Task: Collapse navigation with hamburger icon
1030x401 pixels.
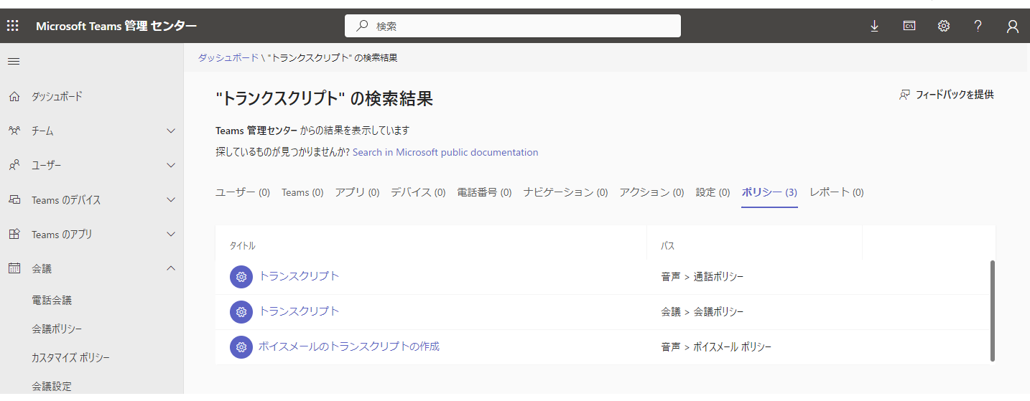Action: click(13, 62)
